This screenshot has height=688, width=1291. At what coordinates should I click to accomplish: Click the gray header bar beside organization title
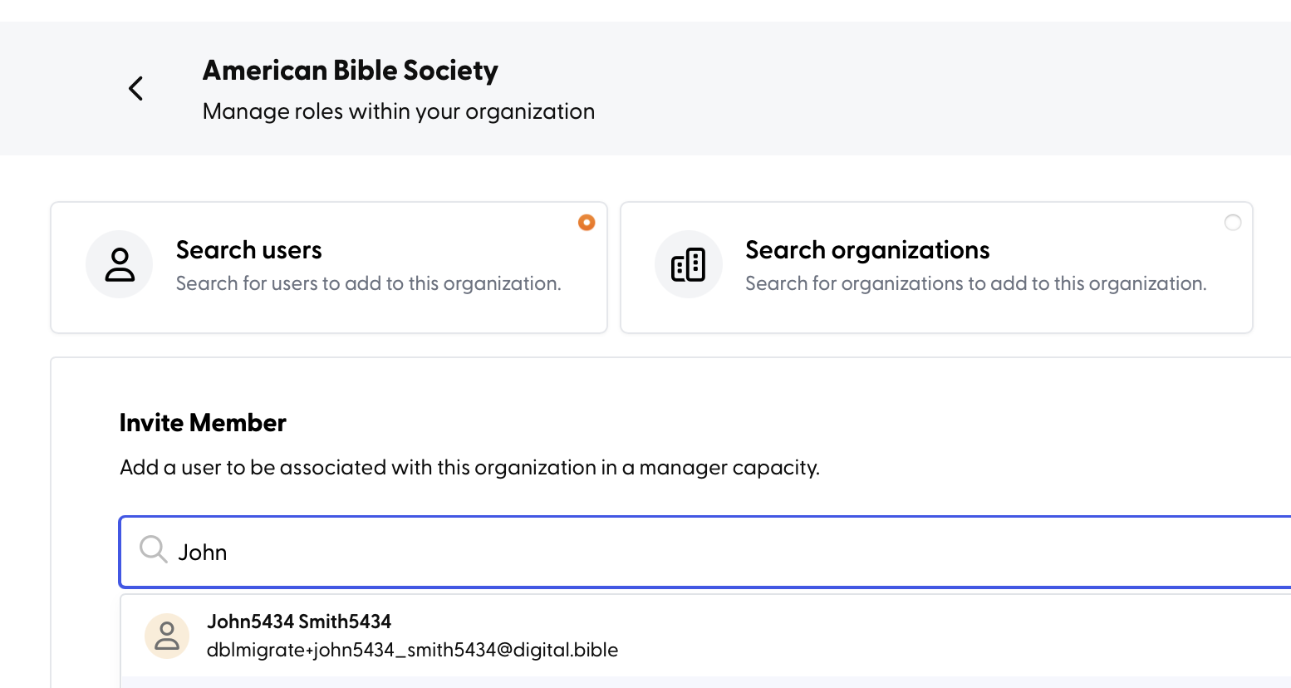pos(939,88)
